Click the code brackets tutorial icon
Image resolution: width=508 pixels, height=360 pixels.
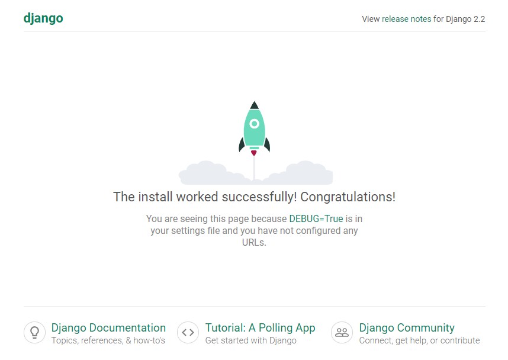click(188, 332)
